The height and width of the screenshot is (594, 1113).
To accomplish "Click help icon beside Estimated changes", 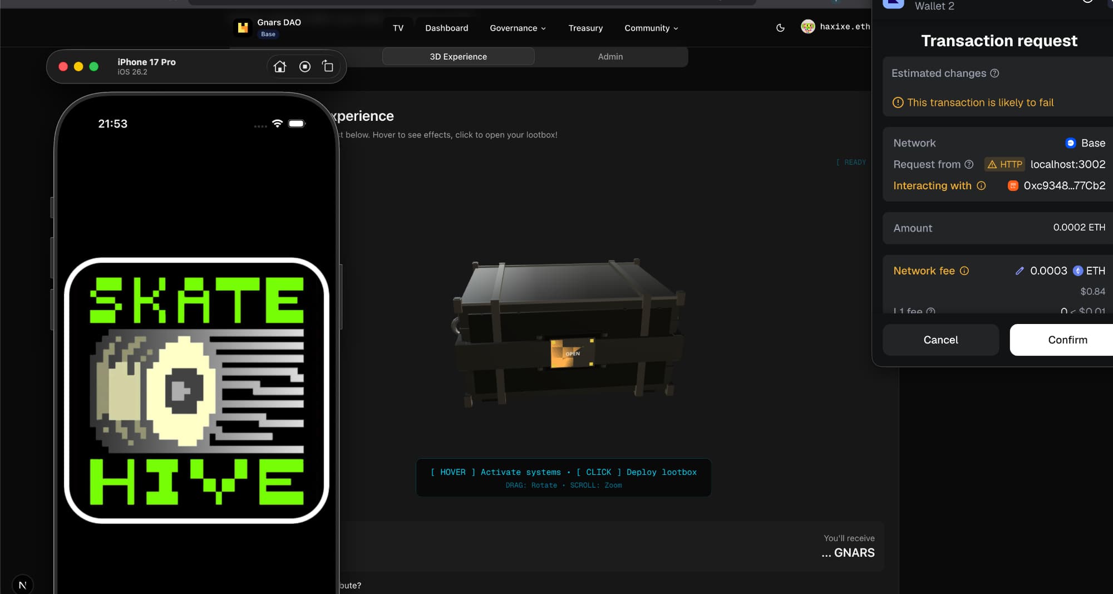I will click(x=994, y=73).
